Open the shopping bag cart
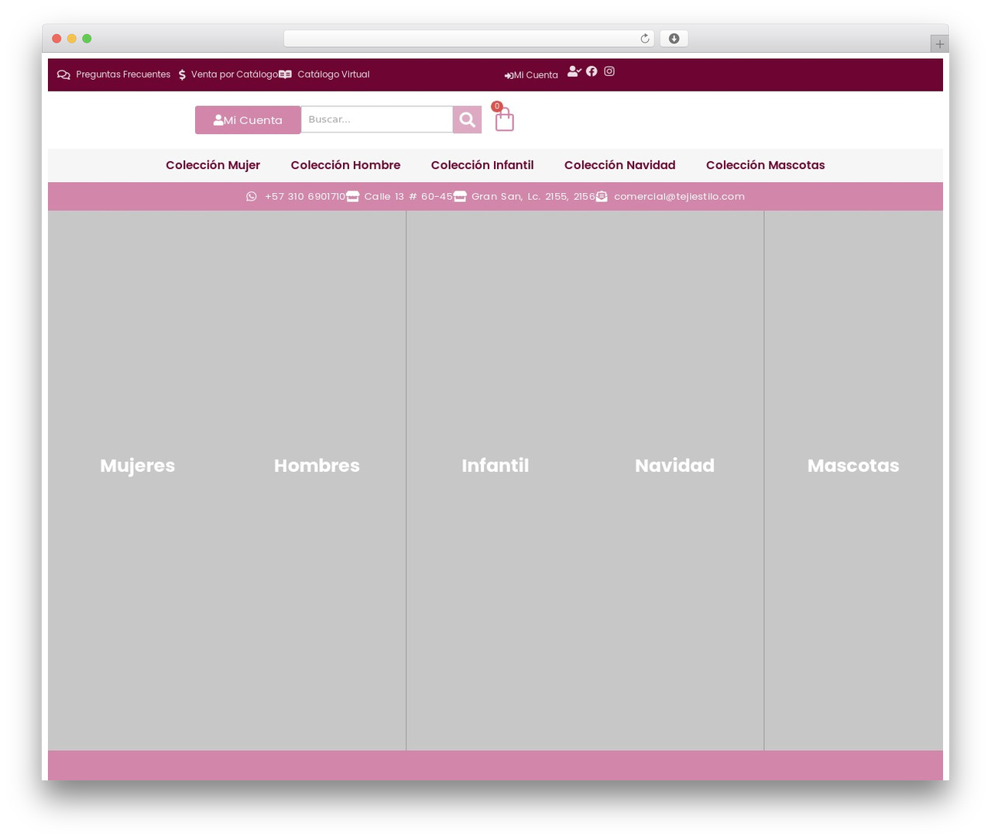This screenshot has height=840, width=991. pos(504,119)
